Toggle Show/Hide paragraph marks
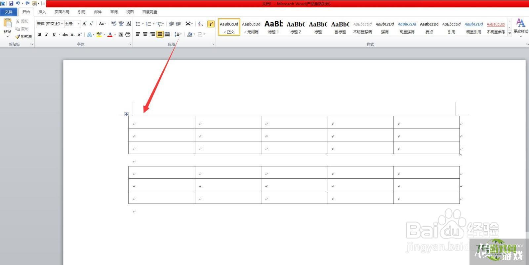This screenshot has width=529, height=265. coord(211,24)
